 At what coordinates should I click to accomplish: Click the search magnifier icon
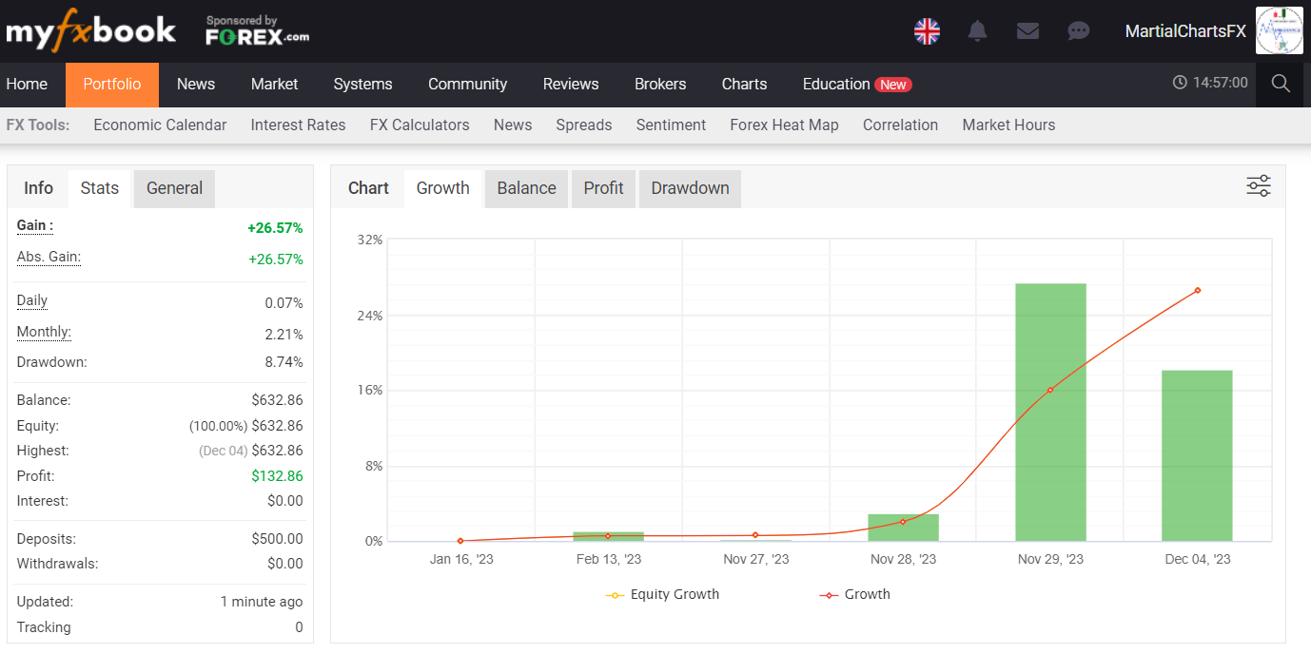[x=1281, y=84]
